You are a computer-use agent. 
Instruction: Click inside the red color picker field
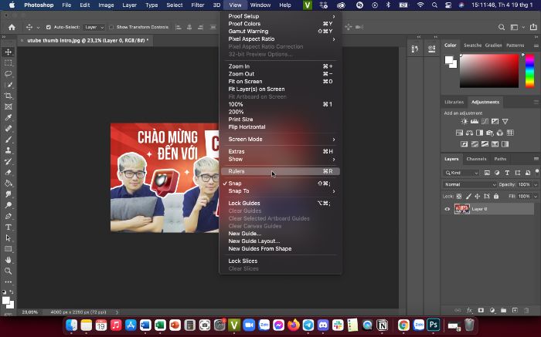tap(489, 71)
